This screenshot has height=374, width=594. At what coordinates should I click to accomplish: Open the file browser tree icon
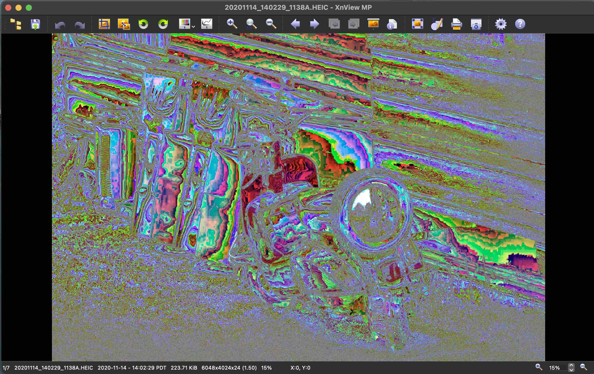16,24
